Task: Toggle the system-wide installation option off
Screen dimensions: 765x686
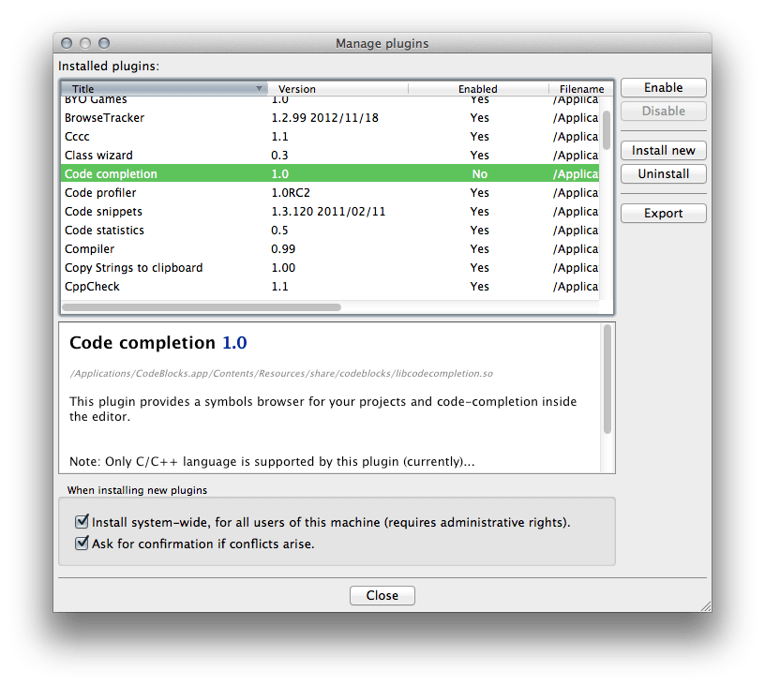Action: tap(82, 521)
